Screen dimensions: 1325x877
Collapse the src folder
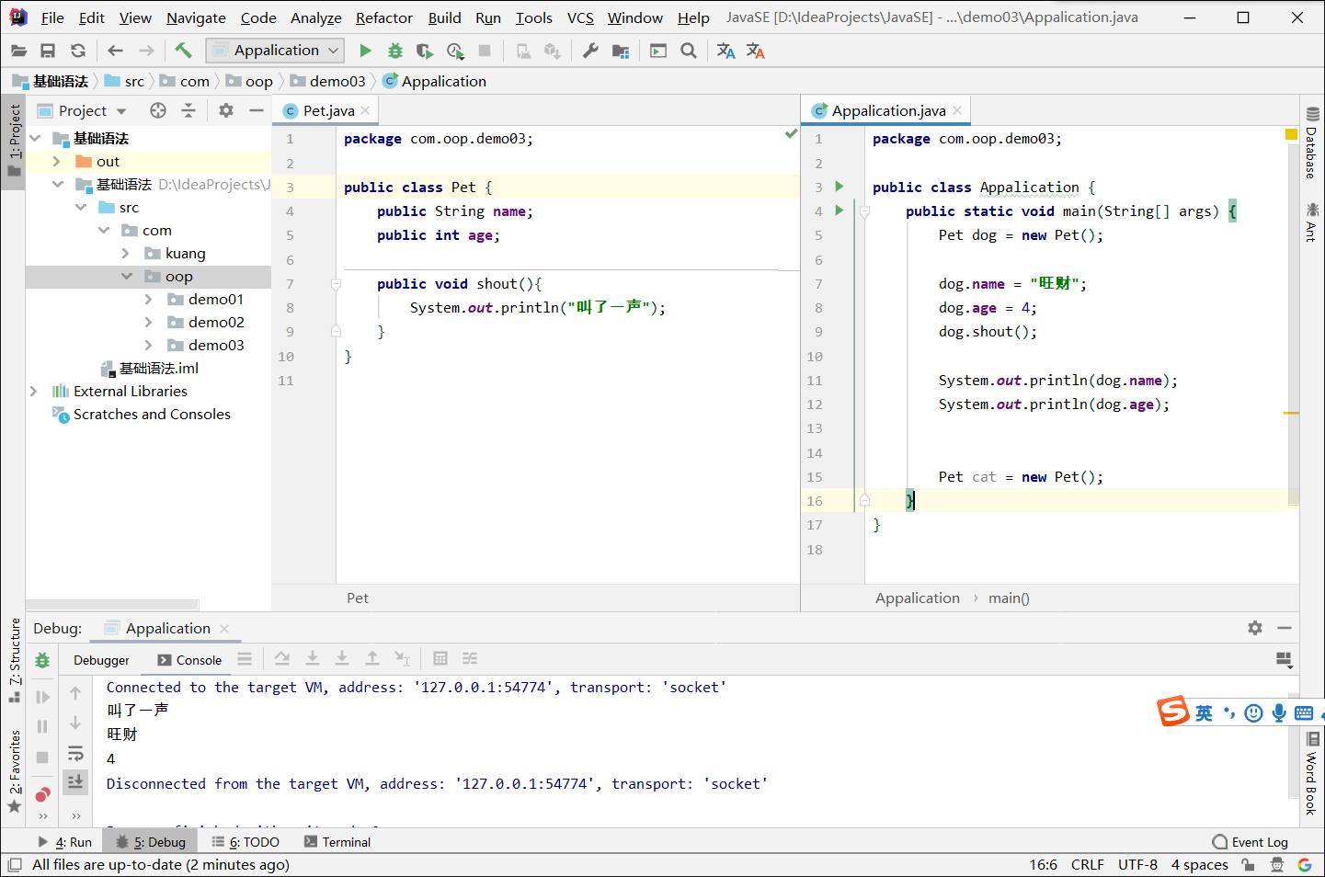81,207
